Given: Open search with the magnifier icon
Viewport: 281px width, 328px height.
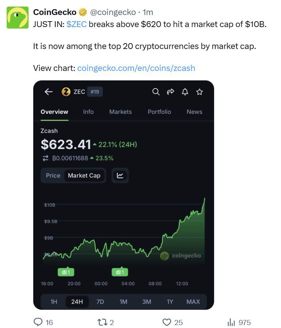Looking at the screenshot, I should click(156, 92).
